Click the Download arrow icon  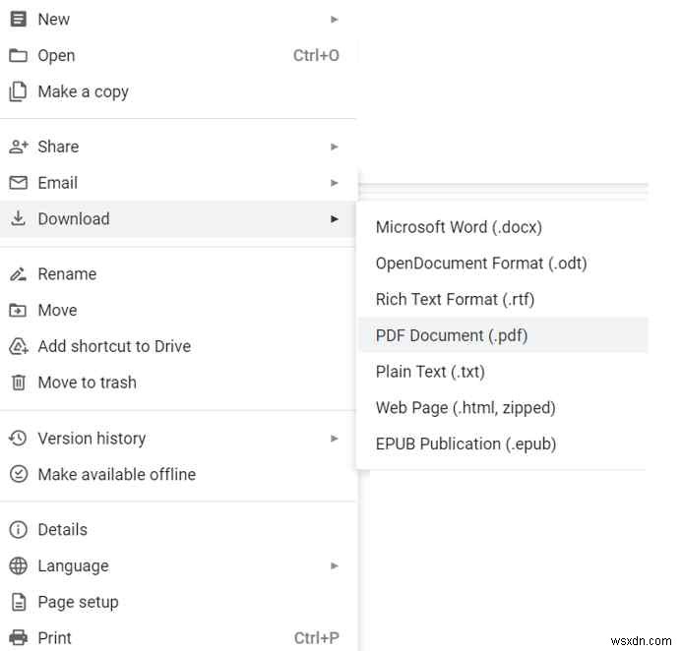18,218
